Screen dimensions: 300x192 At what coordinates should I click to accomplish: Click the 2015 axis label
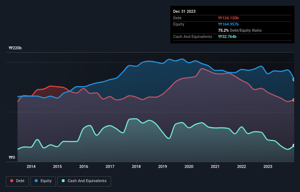[57, 166]
